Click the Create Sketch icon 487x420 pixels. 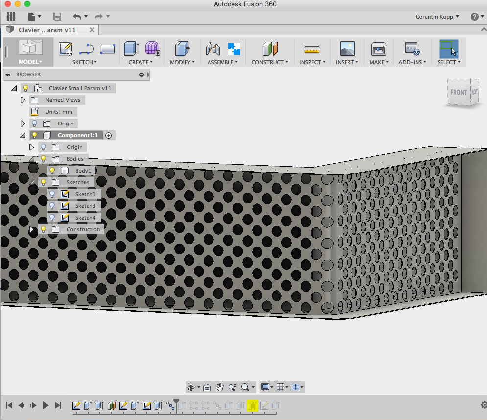point(66,49)
